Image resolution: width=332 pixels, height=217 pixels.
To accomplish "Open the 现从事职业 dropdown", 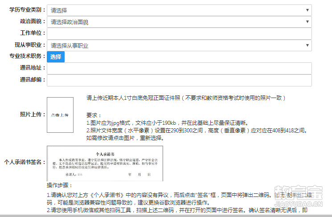I will click(179, 45).
